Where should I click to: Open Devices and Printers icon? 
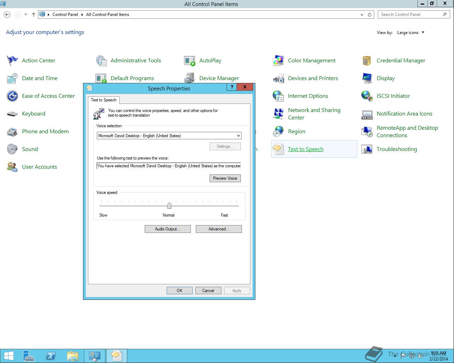tap(278, 78)
